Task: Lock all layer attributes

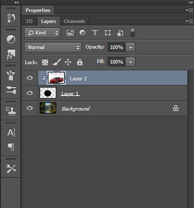Action: (80, 62)
